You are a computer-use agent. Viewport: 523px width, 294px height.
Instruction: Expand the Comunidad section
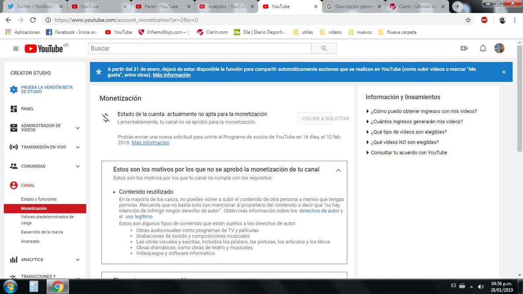coord(78,166)
